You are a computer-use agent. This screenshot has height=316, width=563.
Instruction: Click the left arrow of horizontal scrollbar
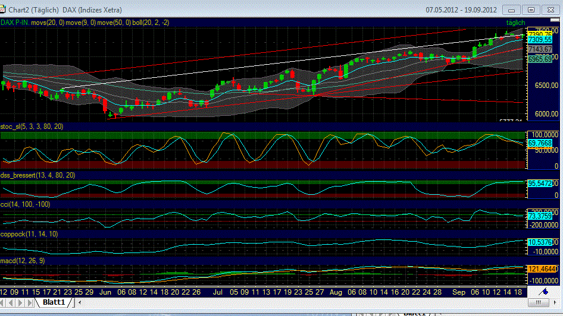(x=80, y=302)
